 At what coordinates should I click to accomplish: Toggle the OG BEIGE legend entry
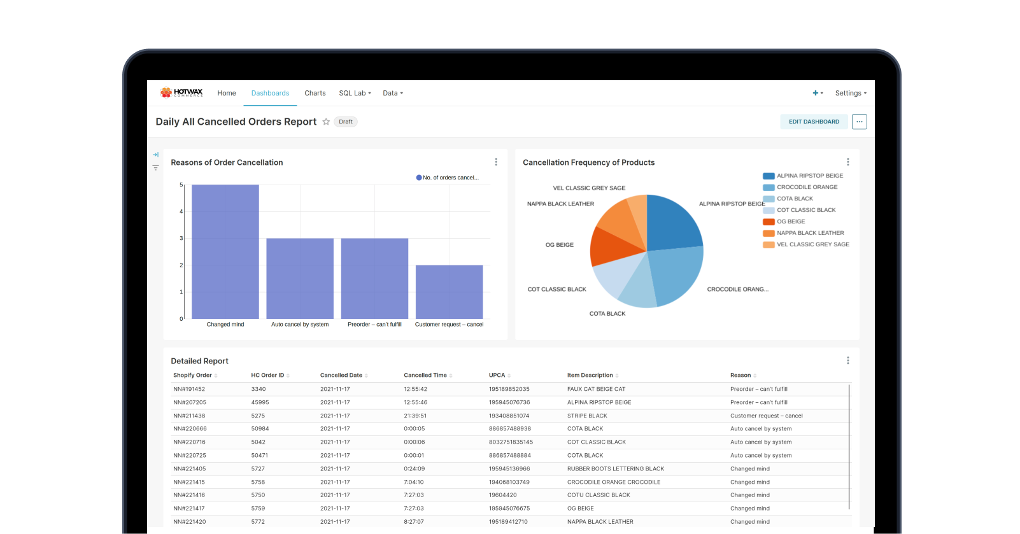pos(784,221)
